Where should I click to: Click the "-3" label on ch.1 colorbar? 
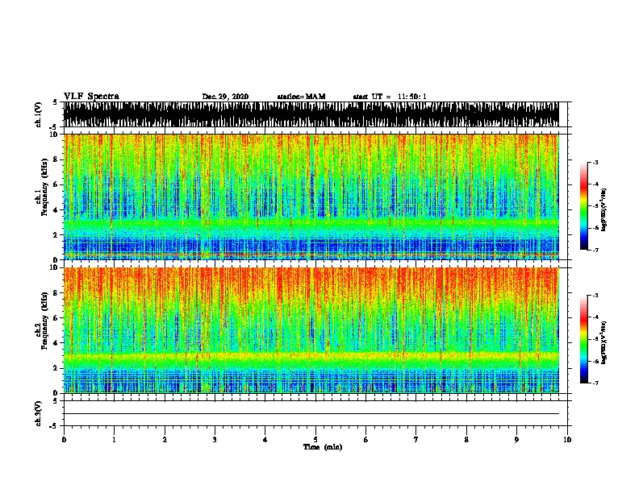pyautogui.click(x=595, y=162)
